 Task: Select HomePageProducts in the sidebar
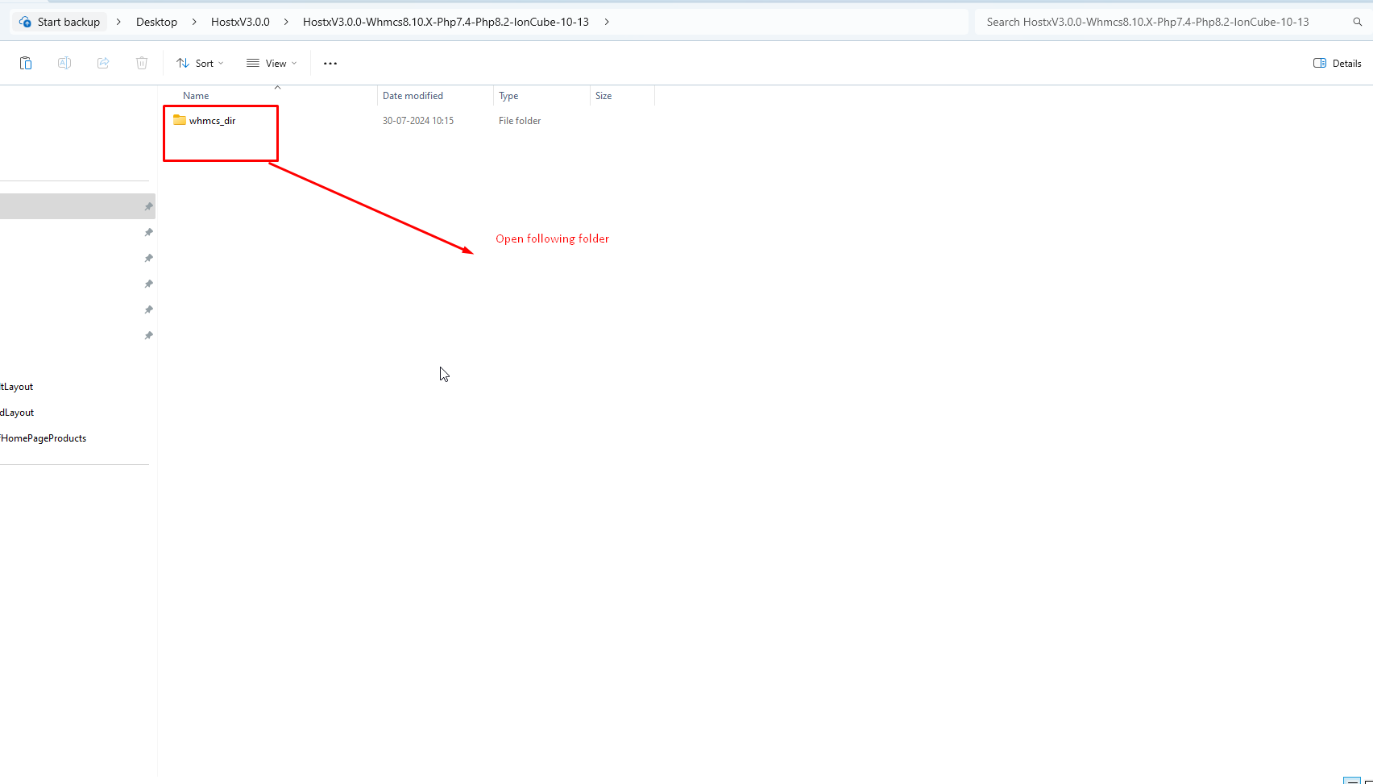(44, 438)
